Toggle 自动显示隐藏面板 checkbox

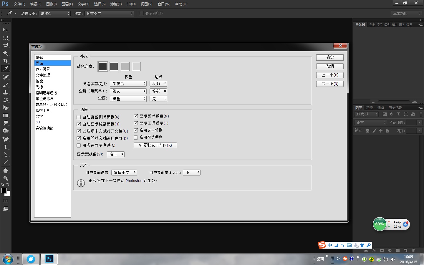point(79,124)
